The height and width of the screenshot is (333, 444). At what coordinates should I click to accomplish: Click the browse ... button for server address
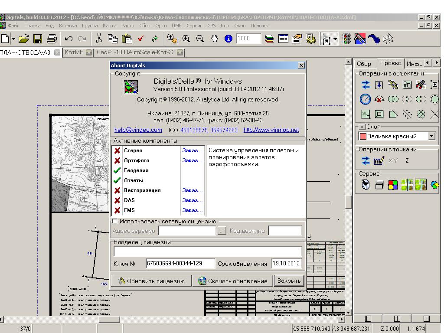point(222,231)
